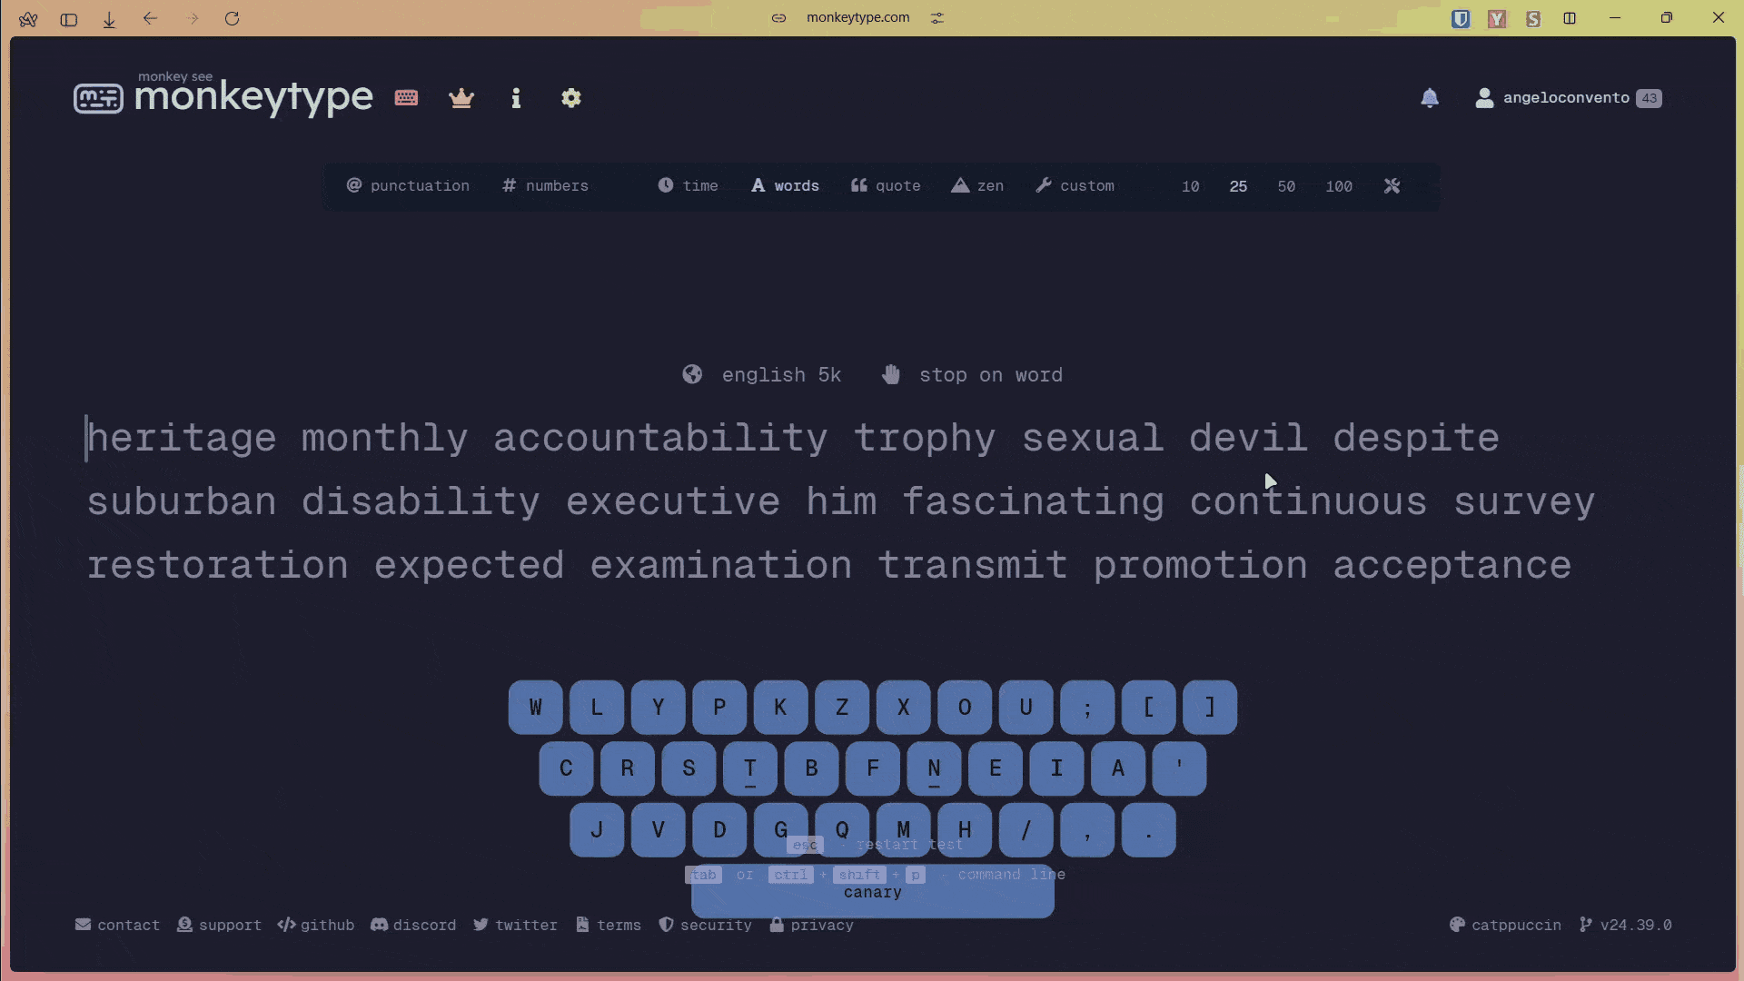Toggle punctuation mode
The width and height of the screenshot is (1744, 981).
pos(408,186)
